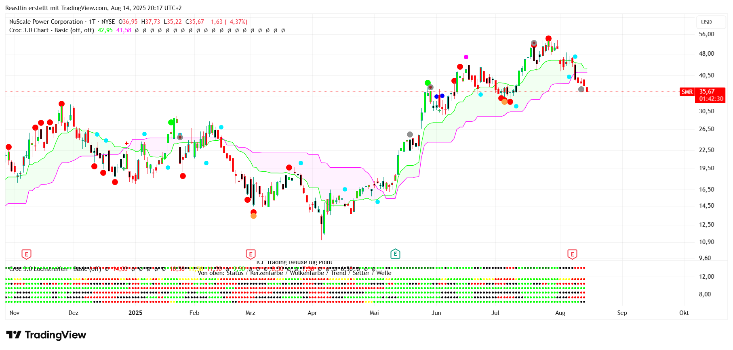Click the 35,67 current price label
Screen dimensions: 733x350
707,92
